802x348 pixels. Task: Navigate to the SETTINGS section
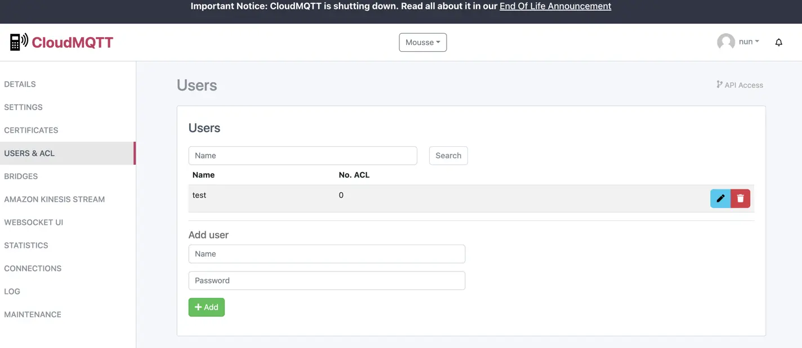pos(23,107)
